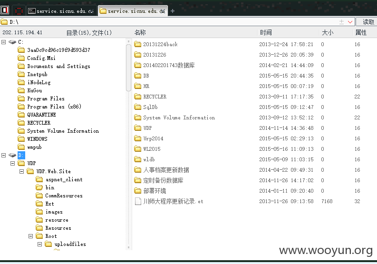Click the Program Files (x86) folder icon
The image size is (377, 264).
pyautogui.click(x=21, y=107)
